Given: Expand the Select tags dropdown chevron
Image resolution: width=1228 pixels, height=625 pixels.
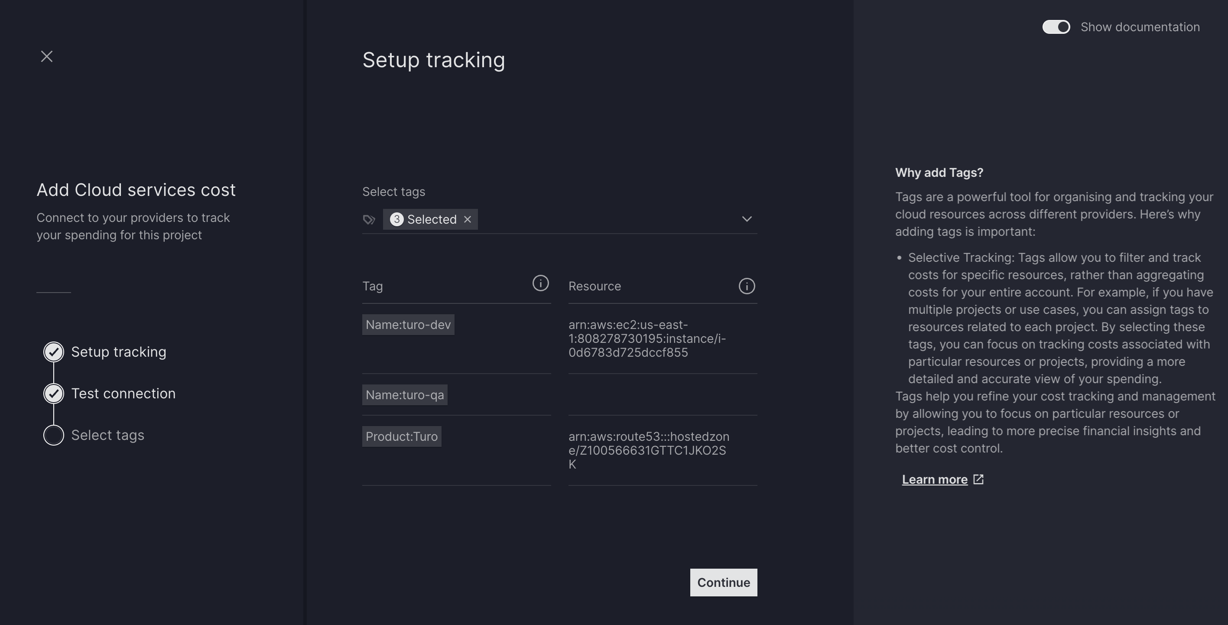Looking at the screenshot, I should coord(747,219).
